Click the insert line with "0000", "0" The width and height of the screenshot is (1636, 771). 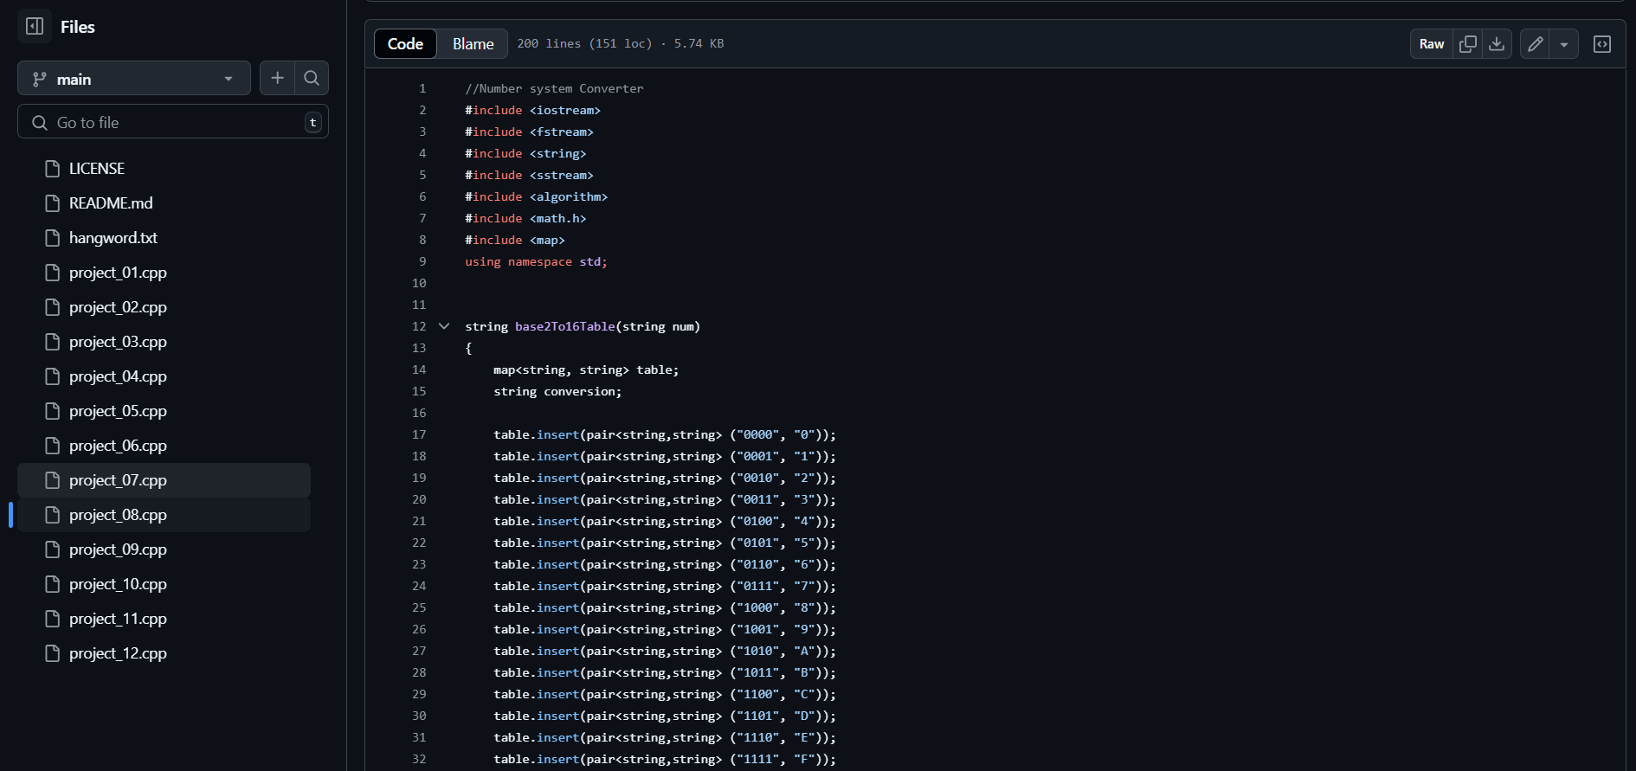[x=665, y=434]
